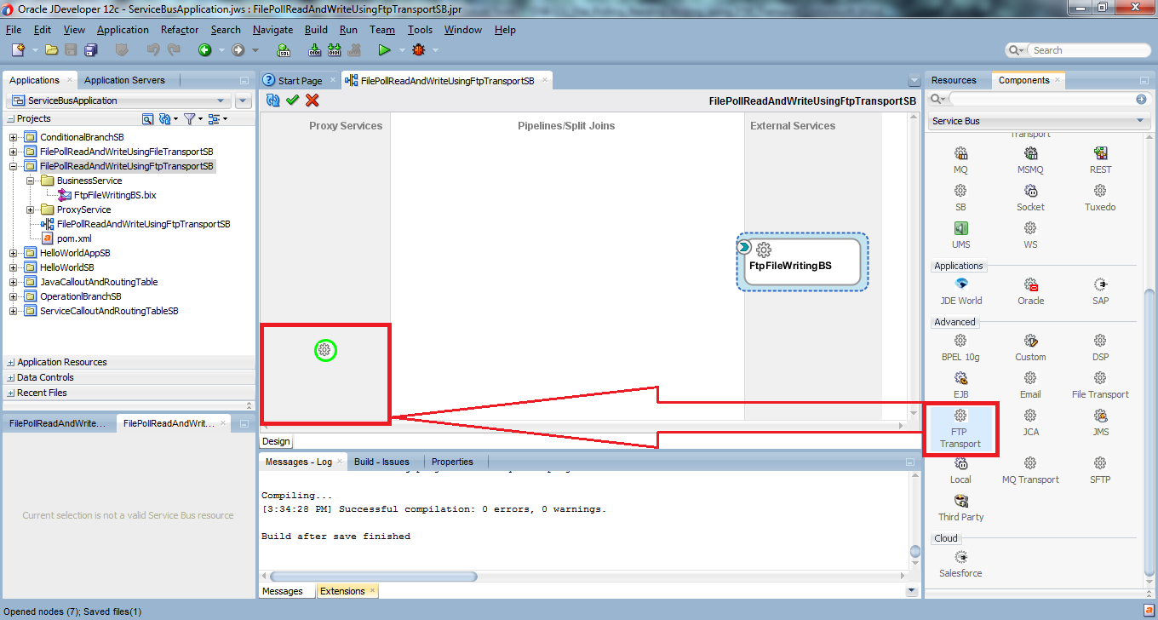Screen dimensions: 1158x620
Task: Validate composite using green check icon
Action: [x=294, y=100]
